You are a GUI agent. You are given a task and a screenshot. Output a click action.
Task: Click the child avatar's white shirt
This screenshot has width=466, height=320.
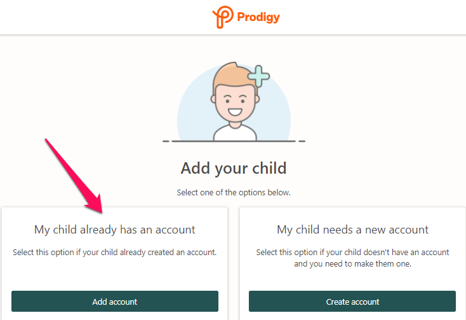235,133
